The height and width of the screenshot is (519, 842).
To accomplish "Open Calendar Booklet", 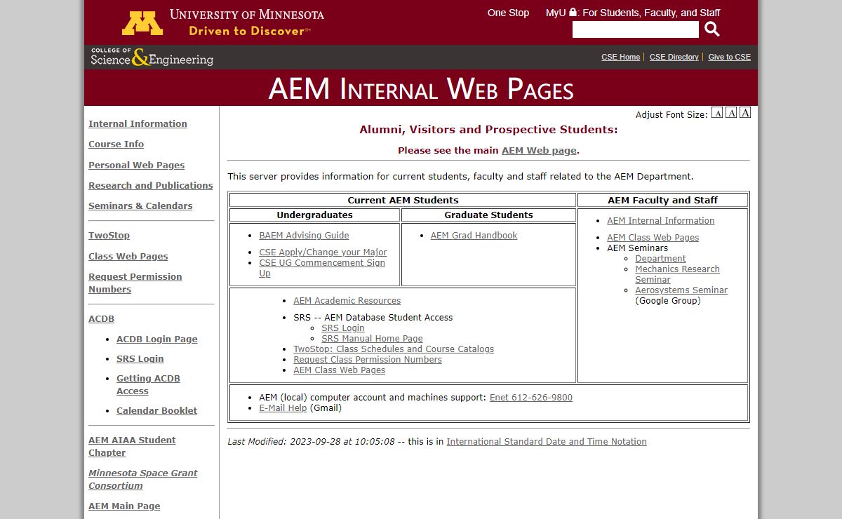I will [x=156, y=410].
